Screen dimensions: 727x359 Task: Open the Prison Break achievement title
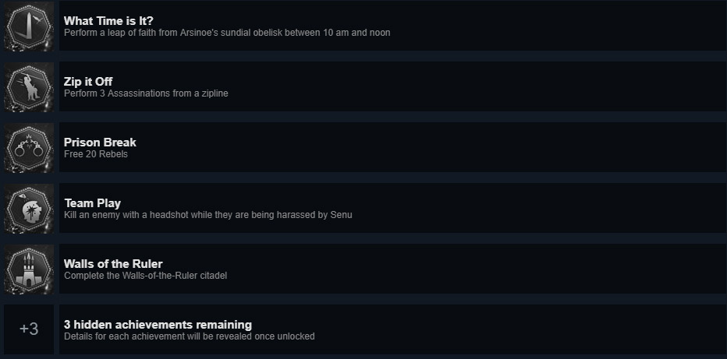click(x=100, y=143)
